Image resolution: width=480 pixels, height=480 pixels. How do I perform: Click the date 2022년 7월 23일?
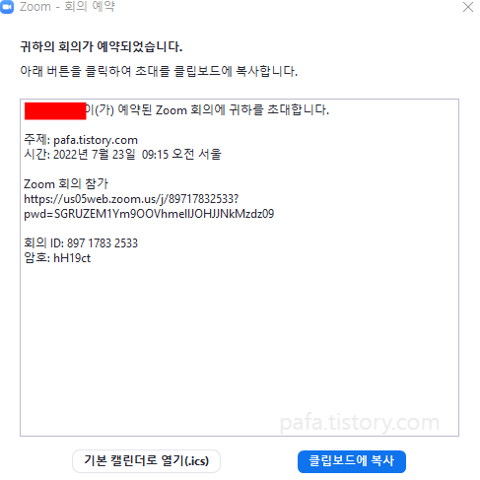click(94, 154)
